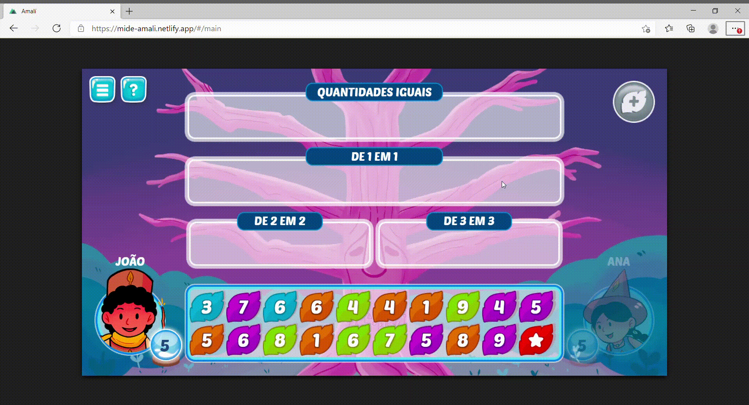749x405 pixels.
Task: Click the browser address bar URL
Action: [156, 28]
